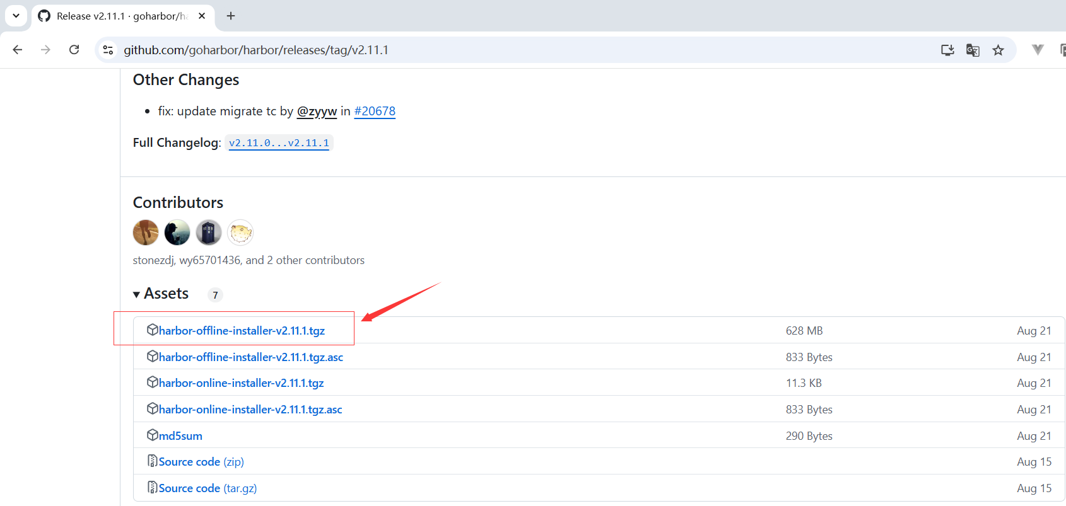Close the Release v2.11.1 tab
1066x506 pixels.
[202, 16]
